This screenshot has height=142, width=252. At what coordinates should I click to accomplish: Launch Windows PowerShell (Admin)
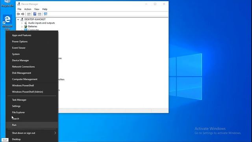coord(32,92)
